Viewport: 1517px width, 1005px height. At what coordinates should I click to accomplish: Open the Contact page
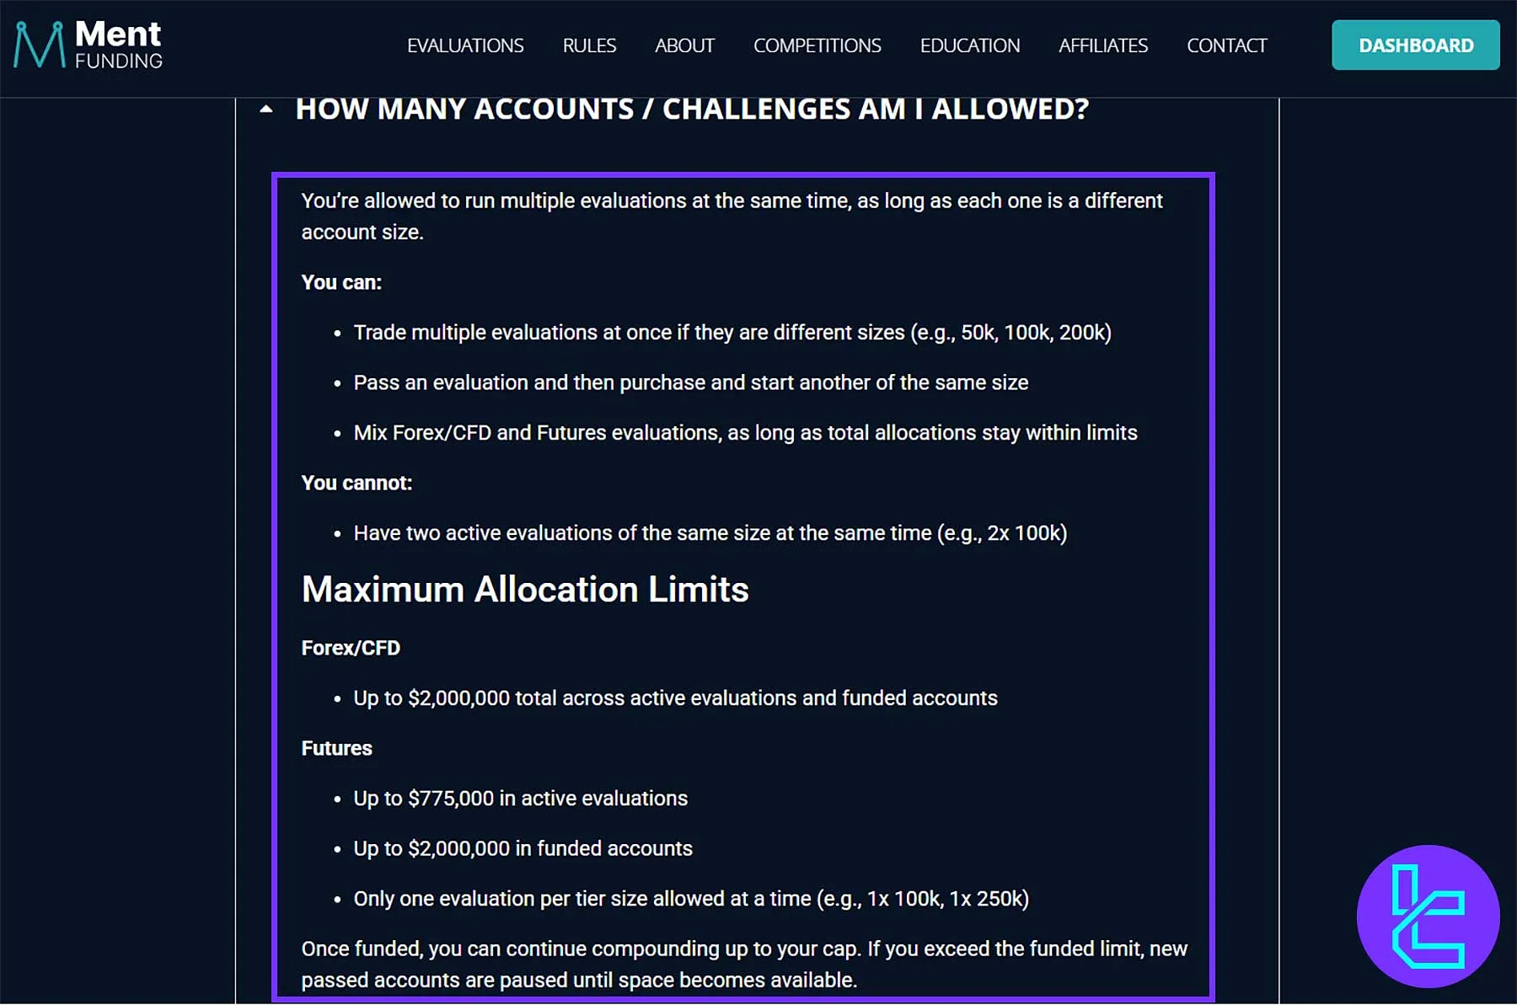point(1226,45)
